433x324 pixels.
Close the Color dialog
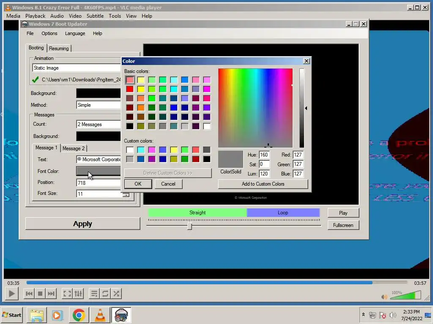point(306,61)
